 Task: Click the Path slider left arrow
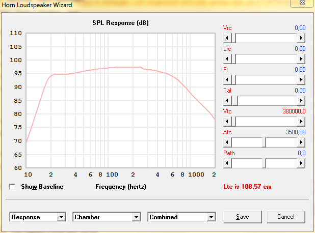227,163
